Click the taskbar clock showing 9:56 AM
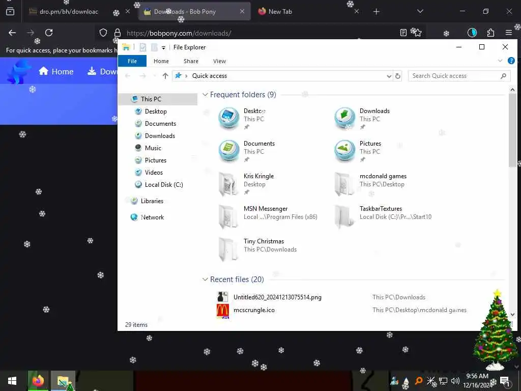521x391 pixels. [477, 381]
